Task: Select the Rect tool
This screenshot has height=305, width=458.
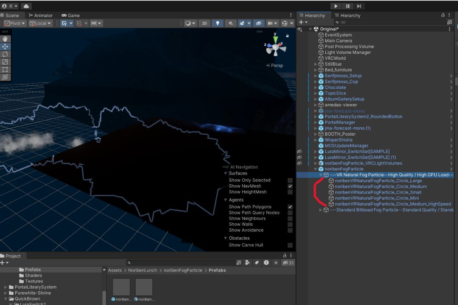Action: (x=5, y=69)
